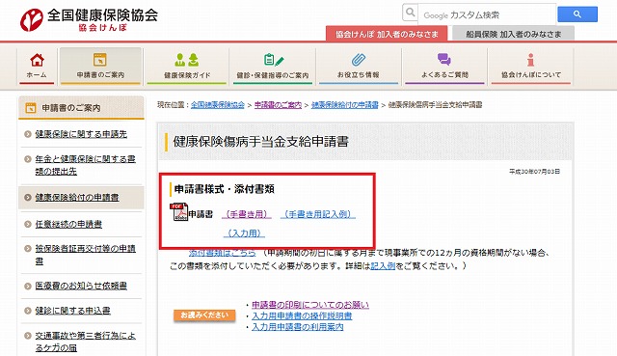The width and height of the screenshot is (617, 356).
Task: Open the 健康保険ガイド people icon
Action: point(186,60)
